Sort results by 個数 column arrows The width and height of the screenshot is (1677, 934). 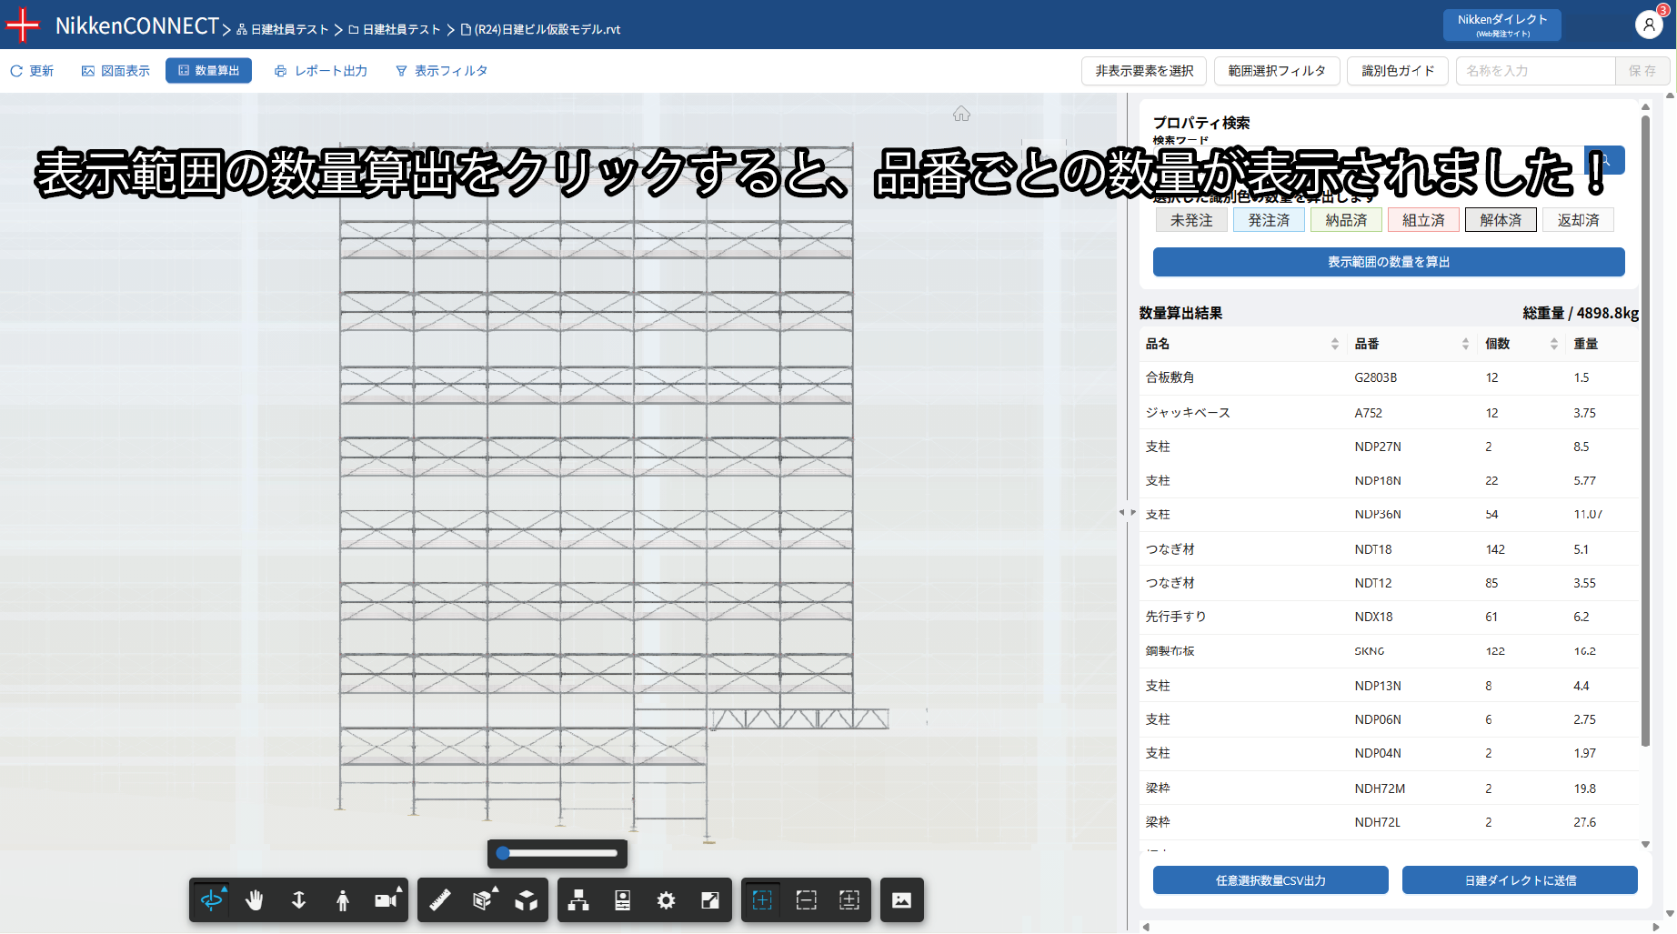point(1554,344)
